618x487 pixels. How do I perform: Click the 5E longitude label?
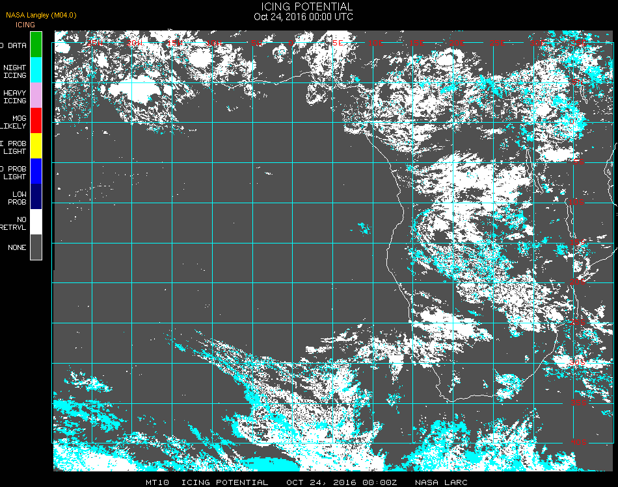(x=338, y=43)
